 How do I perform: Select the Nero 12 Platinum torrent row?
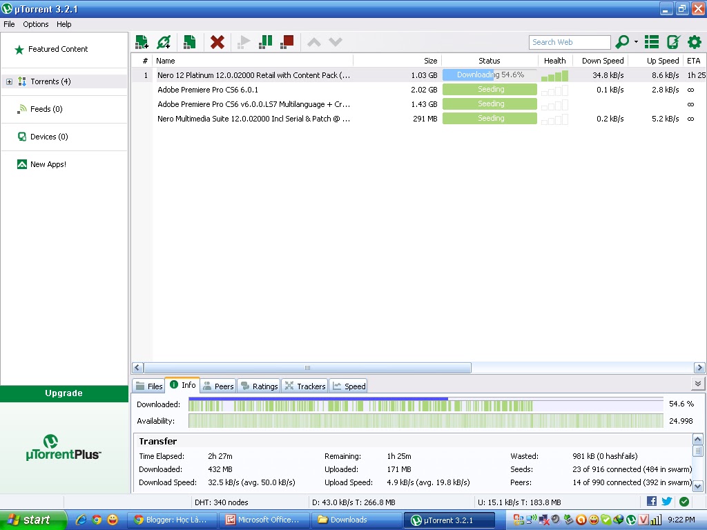tap(418, 75)
